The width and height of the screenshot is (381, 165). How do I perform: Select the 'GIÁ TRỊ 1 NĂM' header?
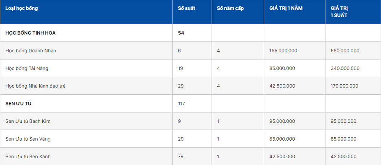click(286, 8)
